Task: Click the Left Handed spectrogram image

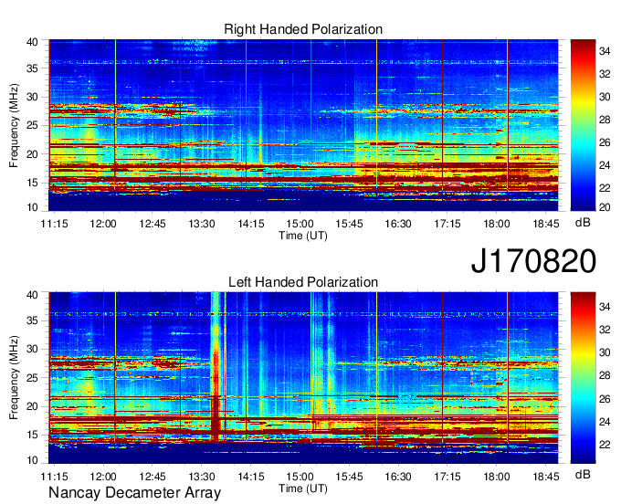Action: 303,378
